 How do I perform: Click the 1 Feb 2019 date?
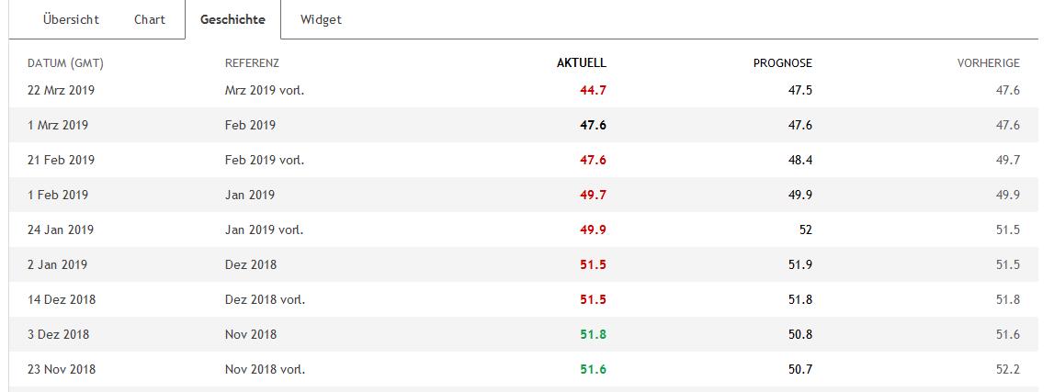pos(61,195)
